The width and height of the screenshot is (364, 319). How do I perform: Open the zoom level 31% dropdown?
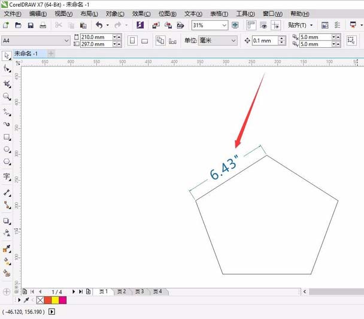[x=224, y=25]
